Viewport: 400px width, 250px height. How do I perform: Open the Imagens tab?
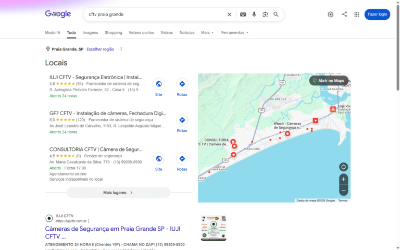[x=90, y=33]
